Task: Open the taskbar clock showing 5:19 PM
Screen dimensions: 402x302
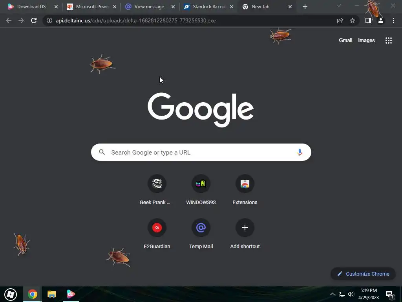Action: coord(368,294)
